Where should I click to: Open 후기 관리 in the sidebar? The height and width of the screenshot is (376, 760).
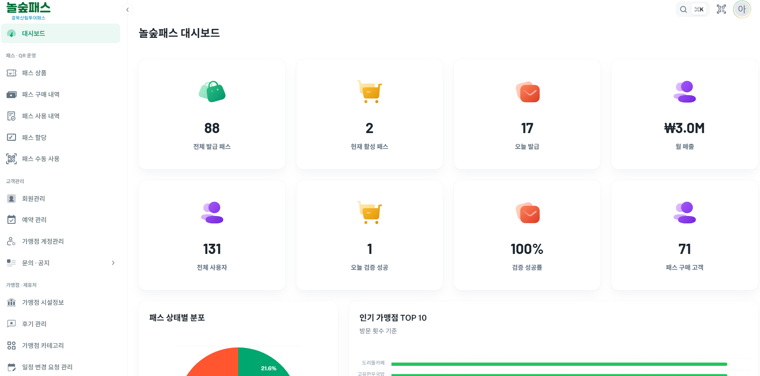34,324
